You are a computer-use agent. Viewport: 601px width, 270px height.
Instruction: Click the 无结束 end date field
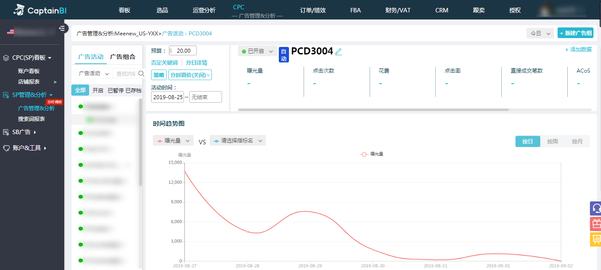pyautogui.click(x=206, y=97)
